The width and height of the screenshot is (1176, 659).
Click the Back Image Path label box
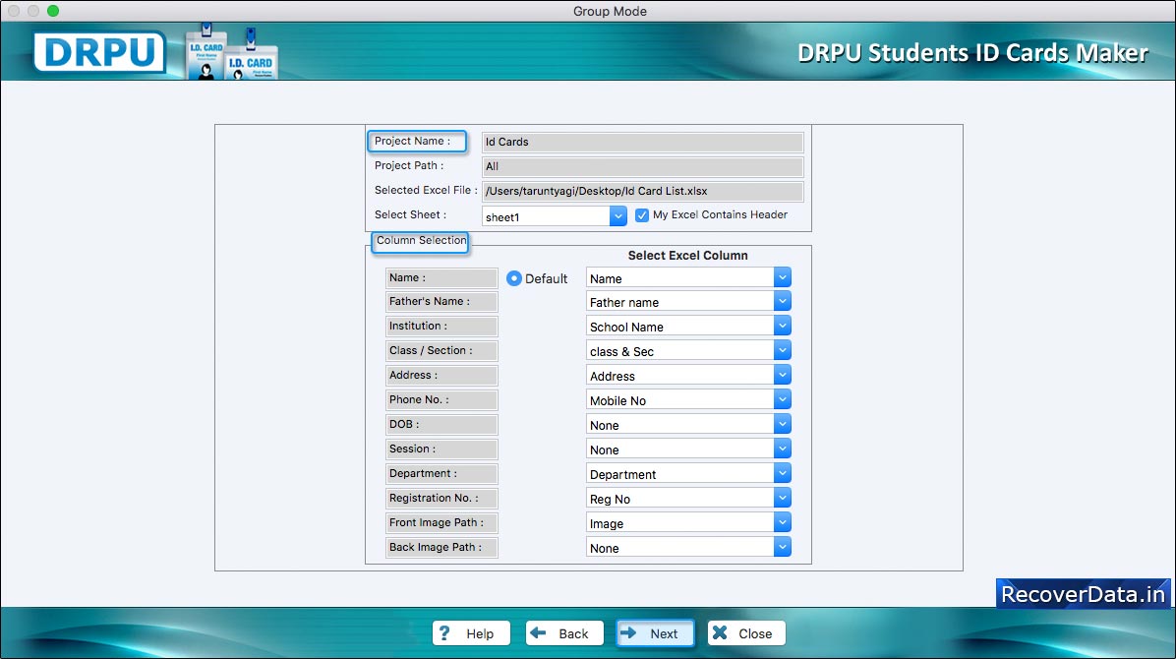(441, 548)
